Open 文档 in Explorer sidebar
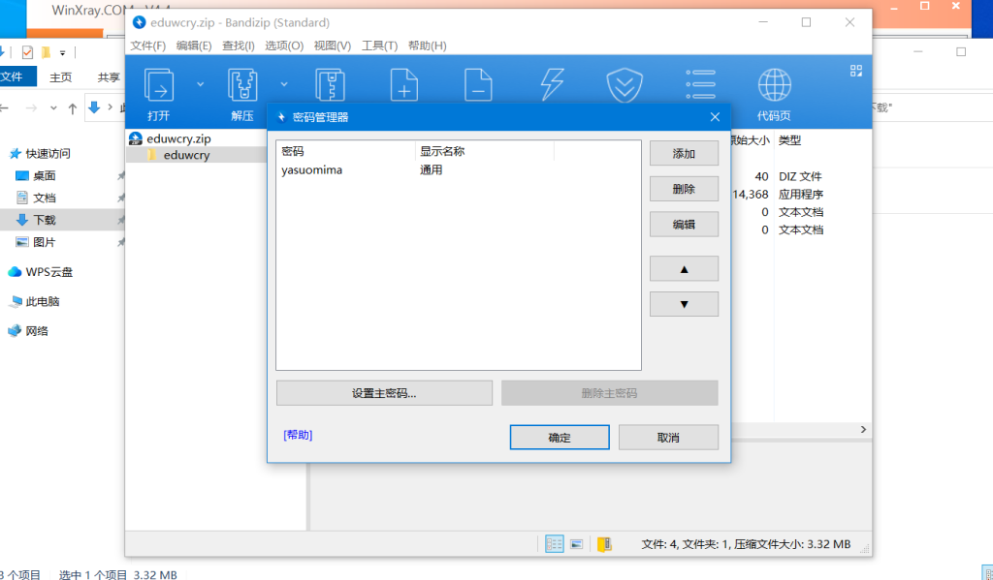993x580 pixels. click(45, 198)
